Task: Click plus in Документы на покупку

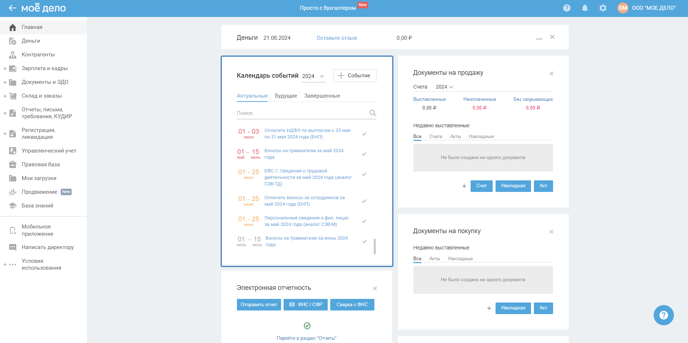Action: tap(489, 308)
